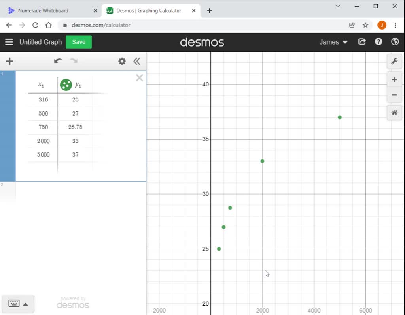Open the James account dropdown
This screenshot has height=315, width=405.
333,42
